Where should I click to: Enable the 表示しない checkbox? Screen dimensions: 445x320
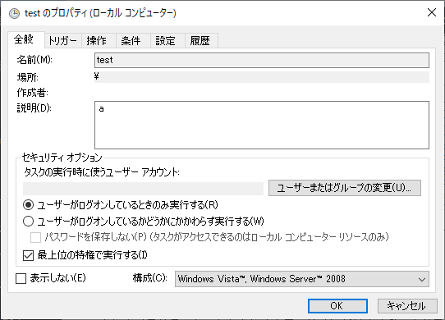click(21, 278)
